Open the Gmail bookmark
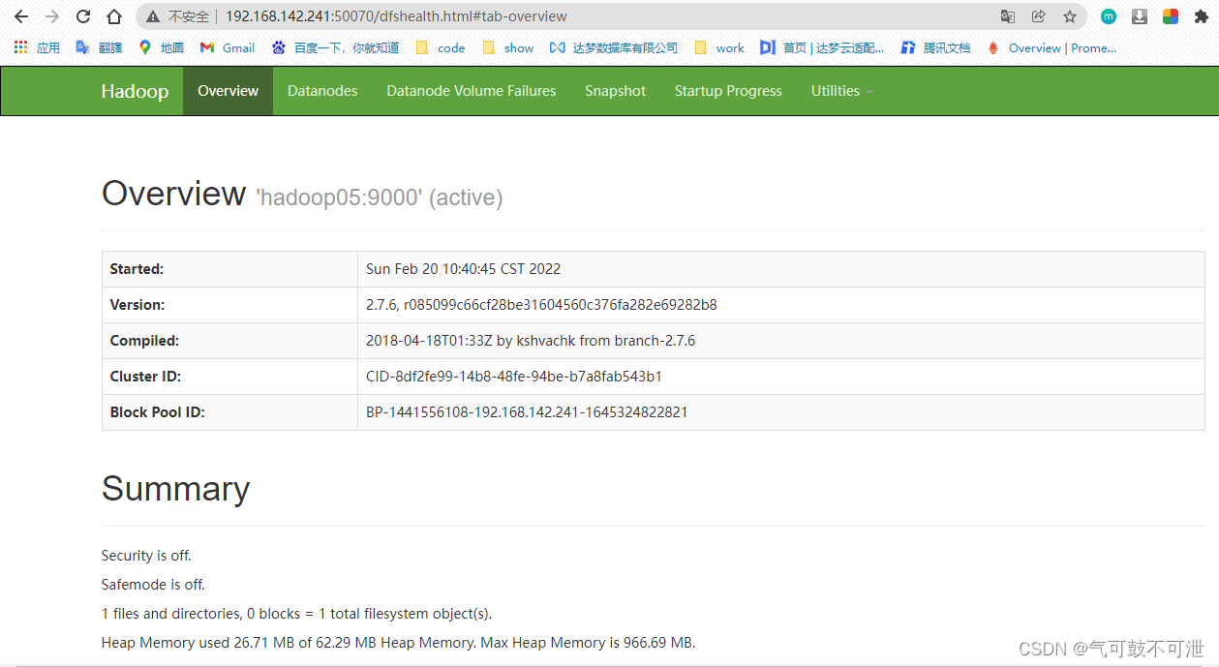This screenshot has width=1219, height=667. click(228, 47)
